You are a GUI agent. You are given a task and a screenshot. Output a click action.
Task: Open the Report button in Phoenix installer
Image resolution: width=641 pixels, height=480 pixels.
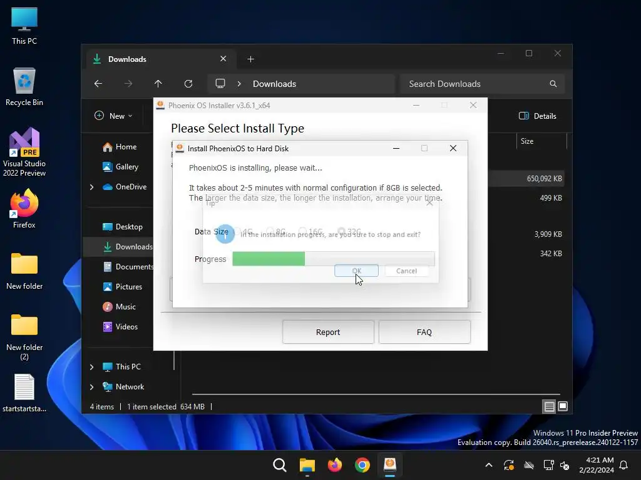click(328, 332)
